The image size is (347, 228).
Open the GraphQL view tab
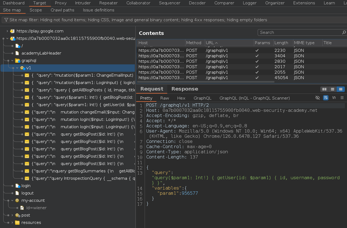coord(202,98)
